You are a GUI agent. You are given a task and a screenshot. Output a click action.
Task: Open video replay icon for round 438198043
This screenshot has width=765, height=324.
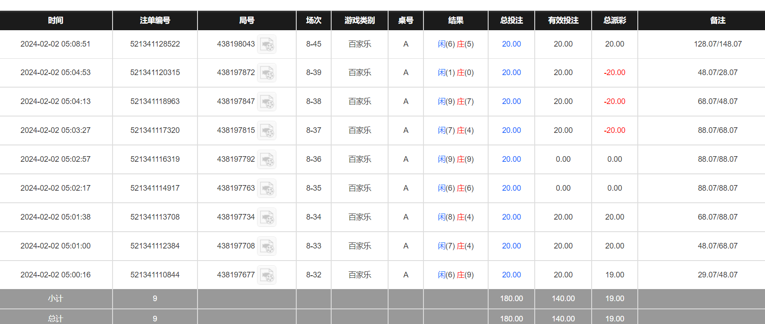pos(267,44)
